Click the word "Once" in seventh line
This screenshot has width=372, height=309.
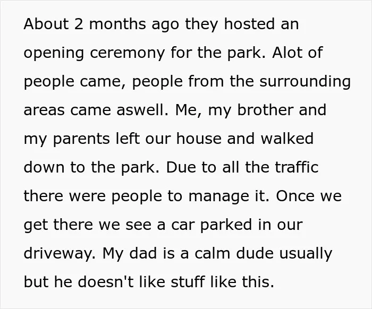[295, 196]
